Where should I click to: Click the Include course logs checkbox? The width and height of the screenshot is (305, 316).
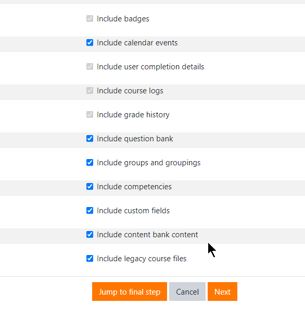pos(90,91)
